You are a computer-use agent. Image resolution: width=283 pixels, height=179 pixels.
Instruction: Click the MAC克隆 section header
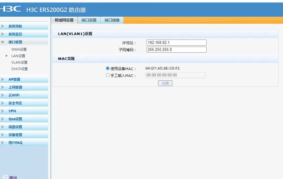pos(67,59)
